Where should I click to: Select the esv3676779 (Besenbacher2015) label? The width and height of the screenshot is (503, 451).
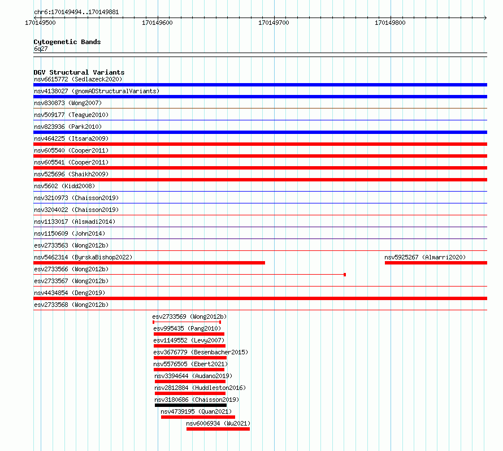click(201, 352)
